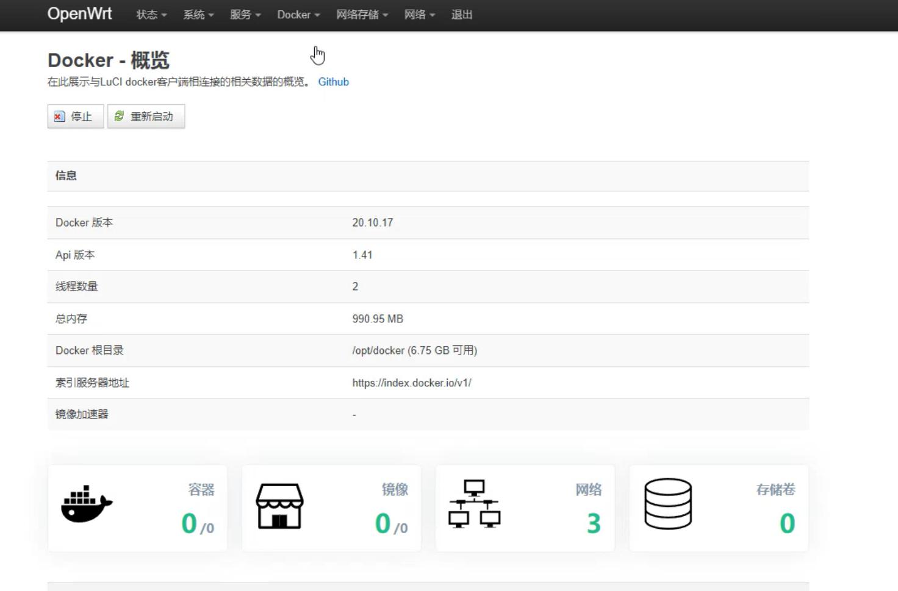The width and height of the screenshot is (898, 591).
Task: Click the storefront images icon
Action: click(x=279, y=506)
